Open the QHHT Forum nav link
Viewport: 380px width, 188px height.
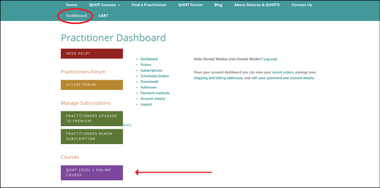[x=190, y=5]
